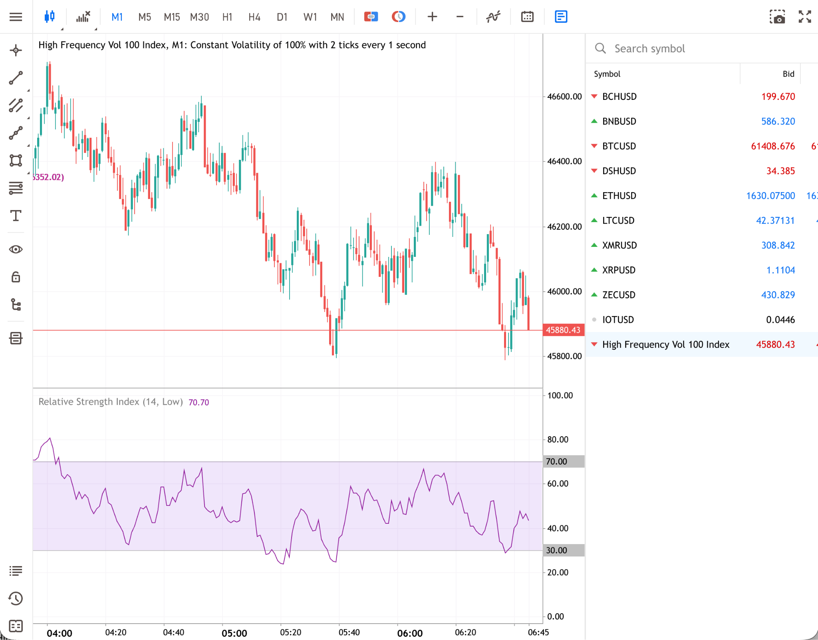818x640 pixels.
Task: Sort by the Symbol column header
Action: [607, 74]
